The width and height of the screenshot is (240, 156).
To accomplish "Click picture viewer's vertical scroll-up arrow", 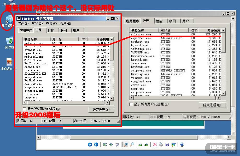I will click(x=233, y=18).
